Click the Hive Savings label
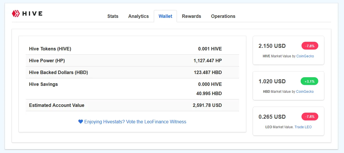 coord(43,84)
